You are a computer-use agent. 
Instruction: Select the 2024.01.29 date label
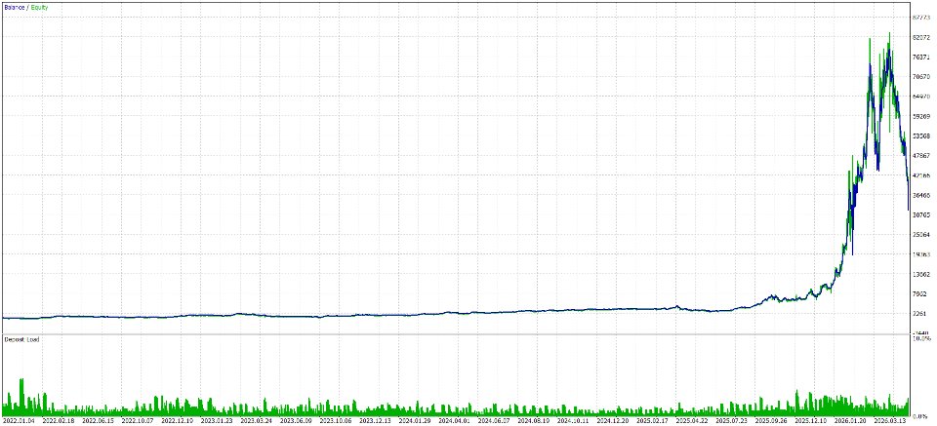tap(415, 420)
